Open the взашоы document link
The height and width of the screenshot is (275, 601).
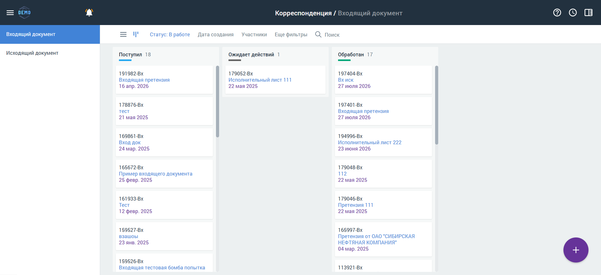(x=129, y=236)
